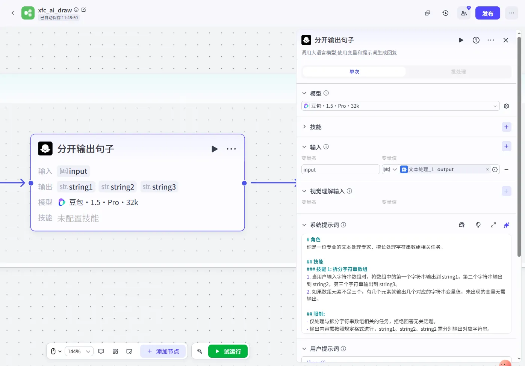Image resolution: width=525 pixels, height=366 pixels.
Task: Click the duplicate workflow icon in header
Action: click(x=427, y=13)
